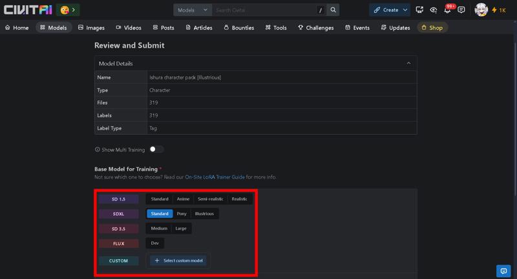This screenshot has height=279, width=517.
Task: Open the Updates tab
Action: (x=396, y=28)
